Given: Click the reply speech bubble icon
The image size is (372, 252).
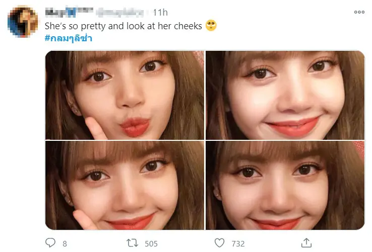Looking at the screenshot, I should (x=50, y=243).
